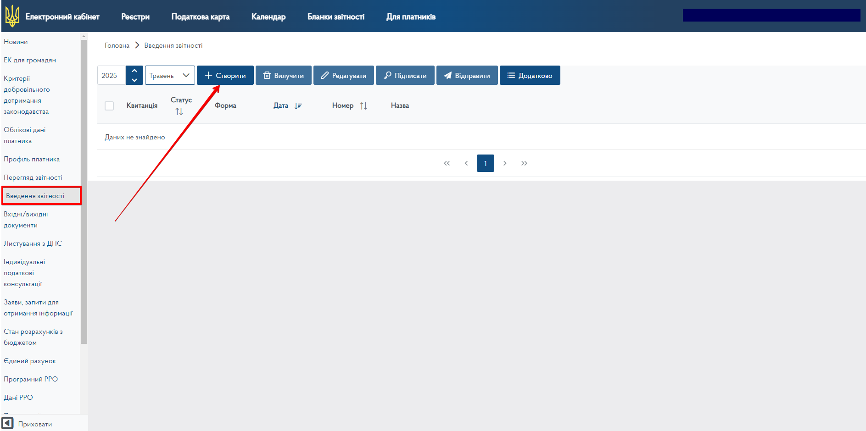Viewport: 866px width, 431px height.
Task: Open Податкова карта in the top menu
Action: 201,17
